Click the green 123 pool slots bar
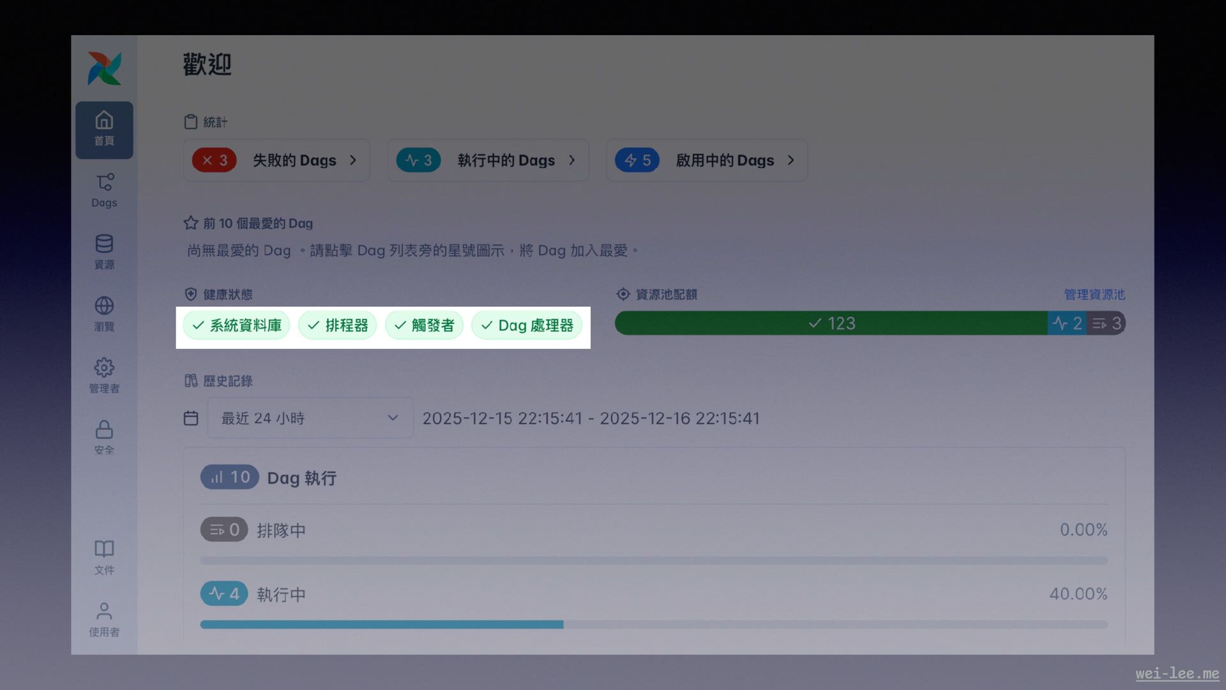 tap(831, 323)
